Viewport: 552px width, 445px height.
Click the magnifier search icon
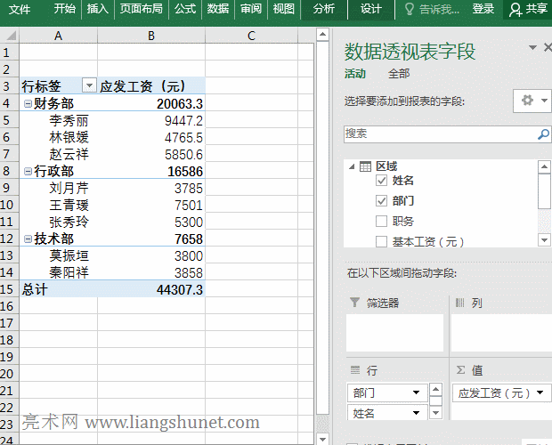(x=544, y=134)
